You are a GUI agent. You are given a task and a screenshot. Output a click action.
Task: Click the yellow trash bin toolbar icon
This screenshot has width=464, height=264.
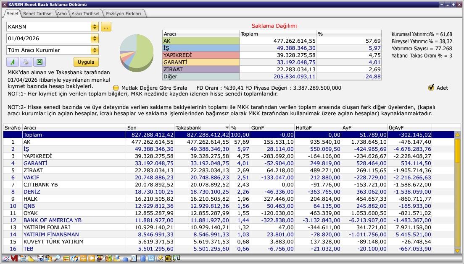pos(168,259)
